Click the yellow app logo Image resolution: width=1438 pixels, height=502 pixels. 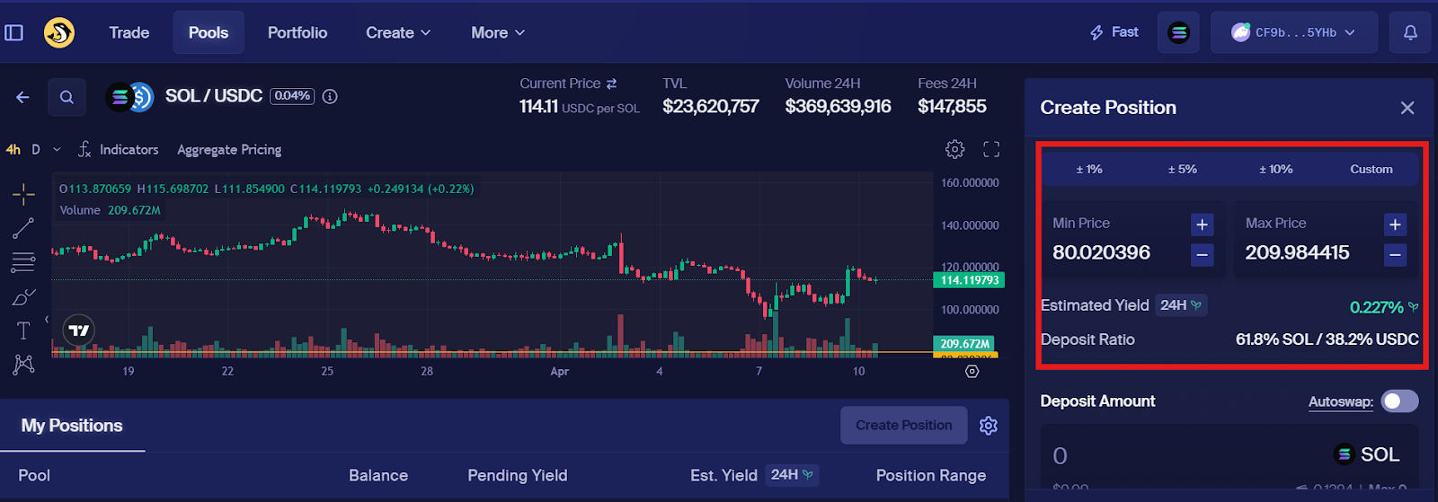(x=59, y=32)
